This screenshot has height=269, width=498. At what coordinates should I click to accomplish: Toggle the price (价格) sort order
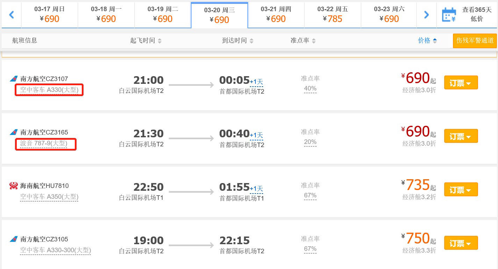(x=427, y=41)
